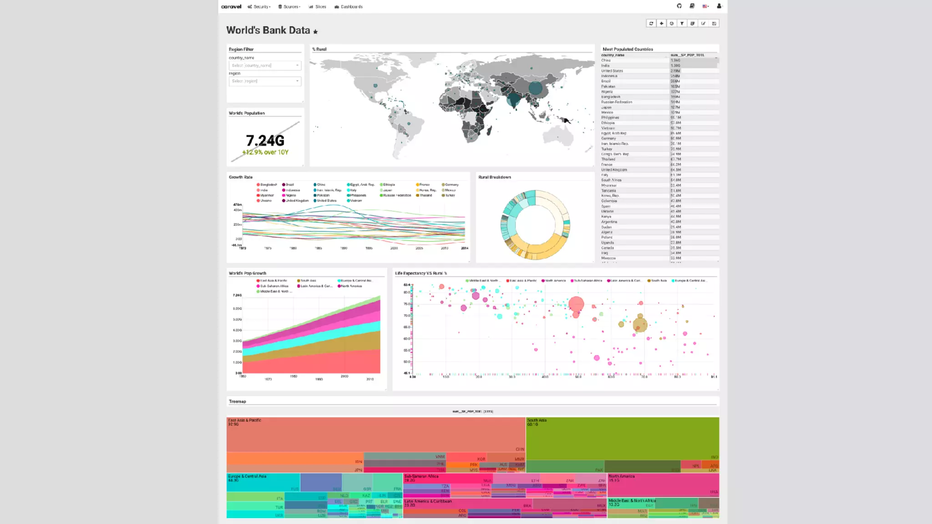Click the add slice plus icon

pyautogui.click(x=662, y=23)
